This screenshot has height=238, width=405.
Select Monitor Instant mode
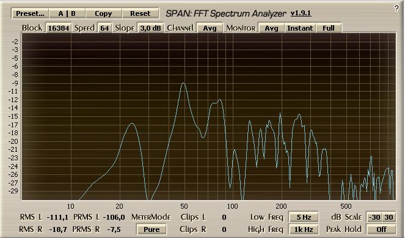[x=300, y=28]
